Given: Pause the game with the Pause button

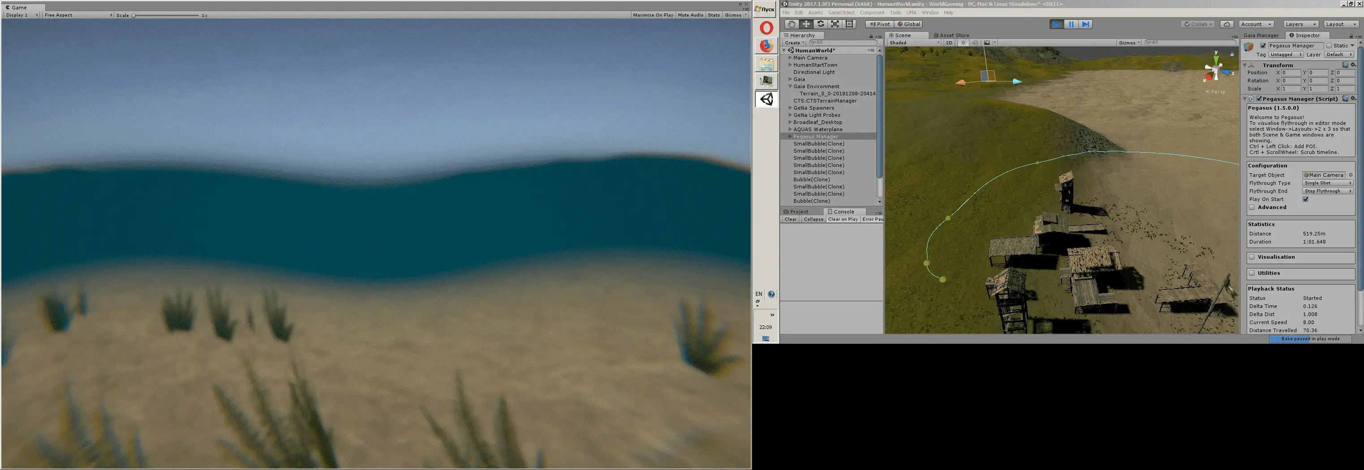Looking at the screenshot, I should tap(1071, 24).
